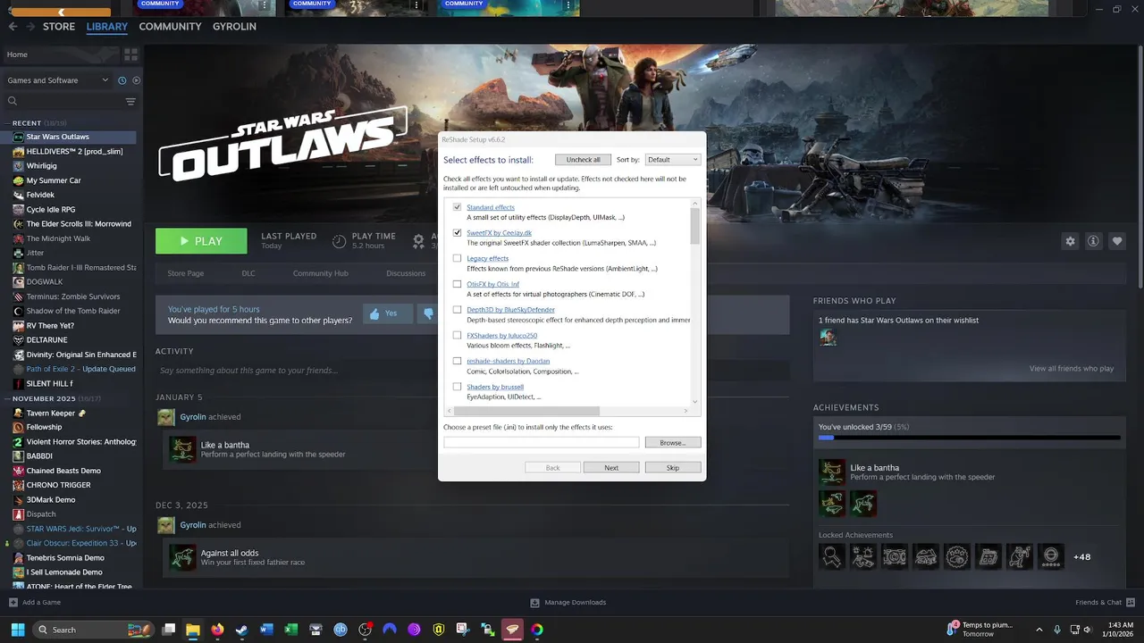
Task: Check Legacy effects checkbox
Action: [457, 258]
